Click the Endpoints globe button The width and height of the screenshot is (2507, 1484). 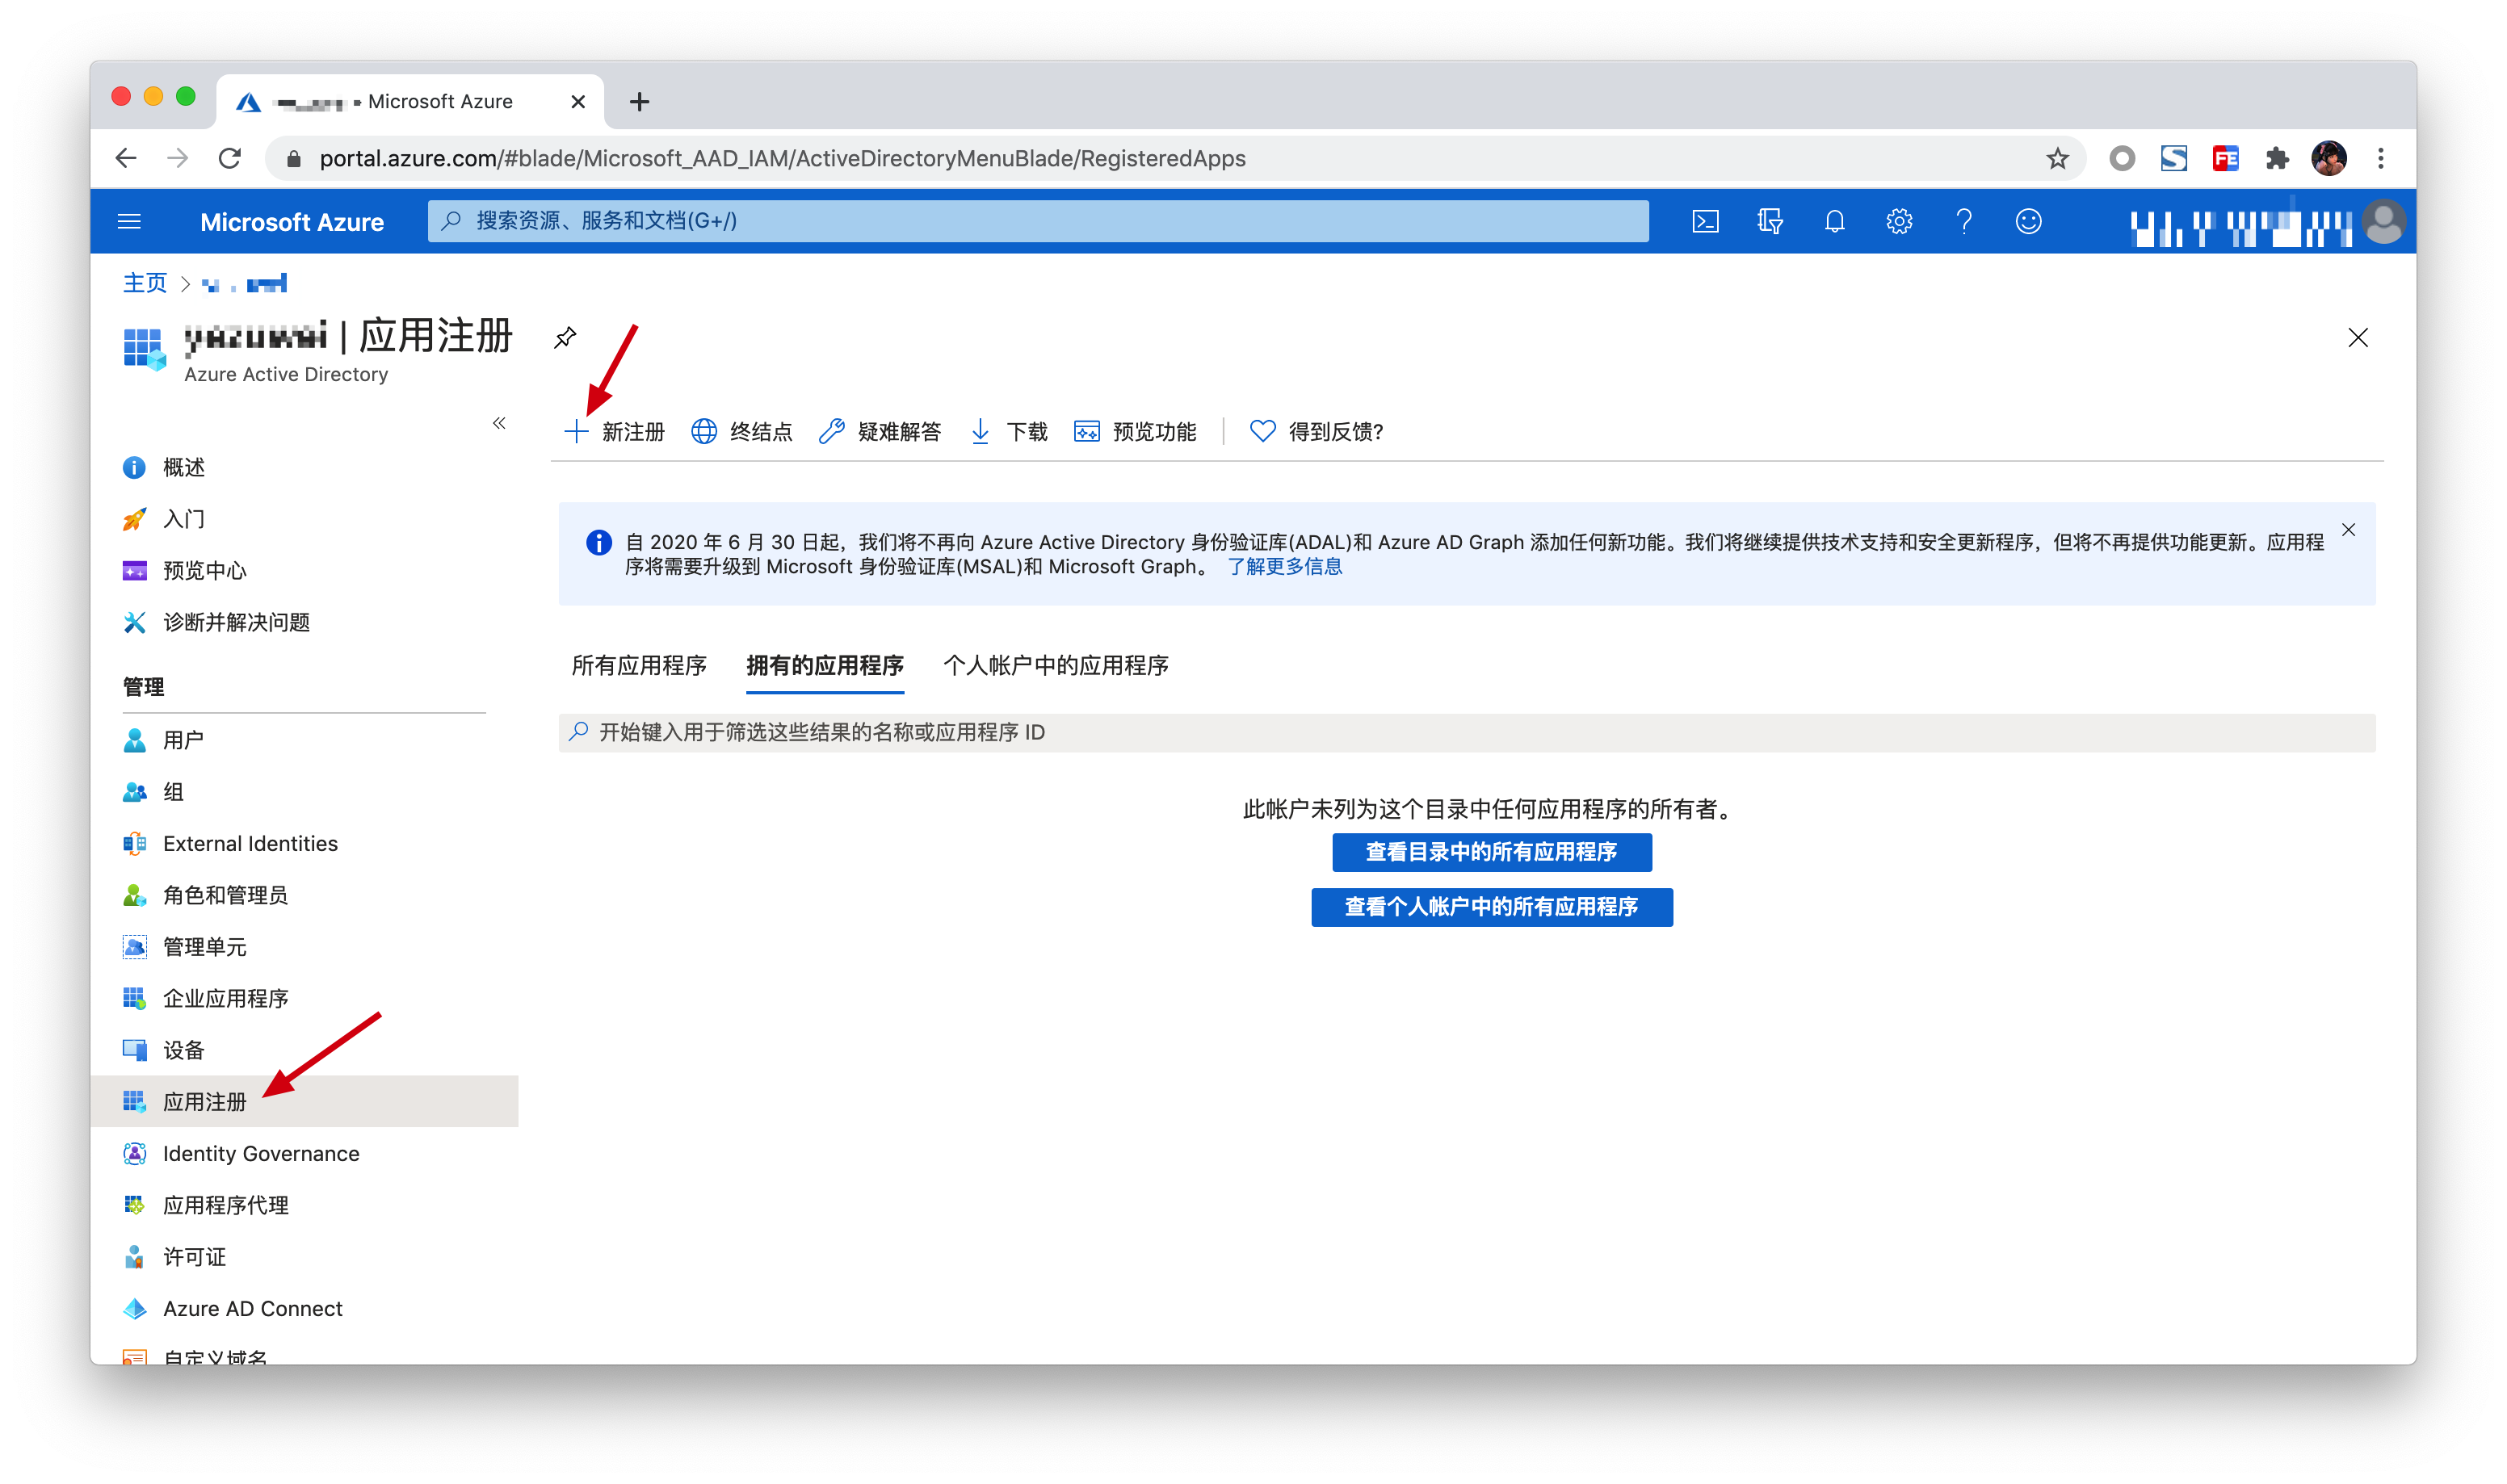coord(742,431)
